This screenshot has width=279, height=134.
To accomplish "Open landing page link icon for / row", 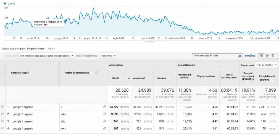I will tap(105, 107).
